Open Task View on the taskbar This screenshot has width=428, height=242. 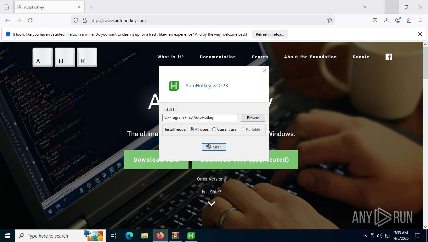point(113,236)
